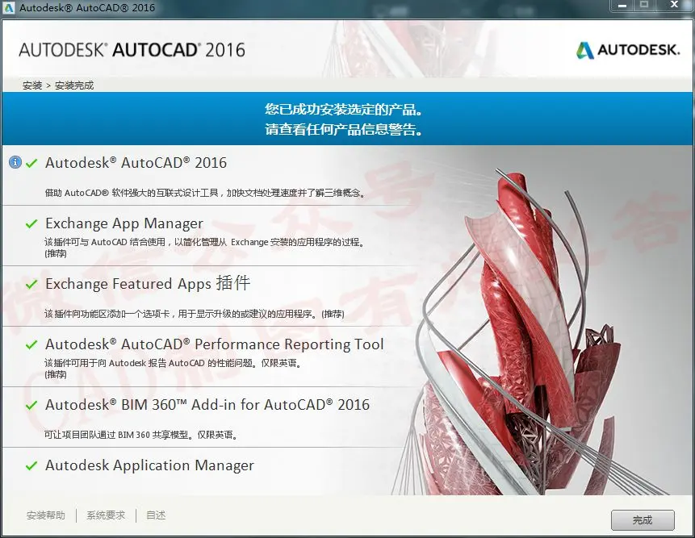Select the Exchange Featured Apps 插件 title
Viewport: 695px width, 538px height.
(x=148, y=283)
